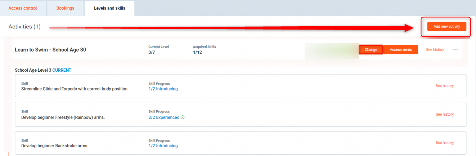See history for Streamline Glide skill
476x156 pixels.
[444, 86]
